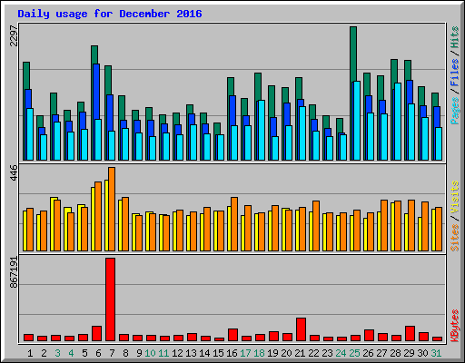Click day label 2 on the x-axis
Image resolution: width=465 pixels, height=363 pixels.
[44, 353]
